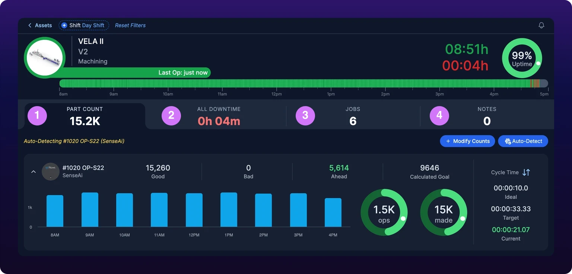This screenshot has height=274, width=572.
Task: Click the 5,614 Ahead value
Action: point(339,168)
